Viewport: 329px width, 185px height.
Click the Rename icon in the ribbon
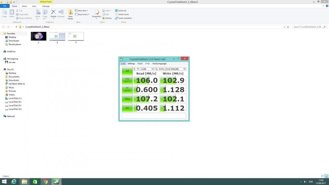(61, 13)
